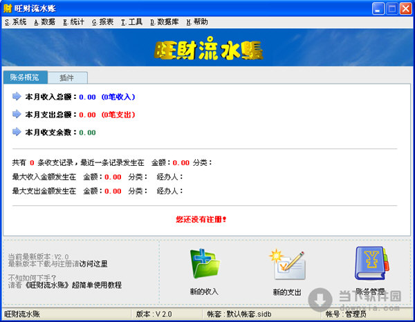Open the 账务管理 ledger book icon
Image resolution: width=415 pixels, height=322 pixels.
pos(371,264)
